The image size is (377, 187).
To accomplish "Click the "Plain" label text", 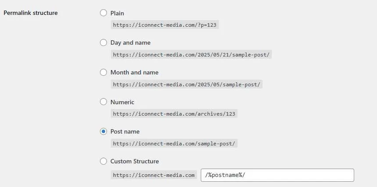I will [x=117, y=13].
